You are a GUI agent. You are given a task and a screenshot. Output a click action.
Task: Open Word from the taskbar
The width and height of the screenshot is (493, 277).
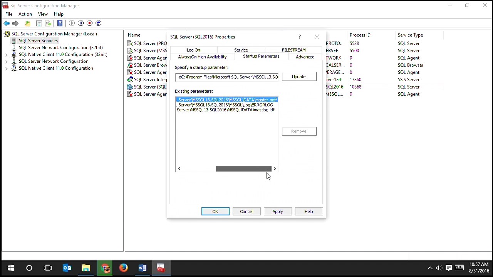pyautogui.click(x=142, y=268)
